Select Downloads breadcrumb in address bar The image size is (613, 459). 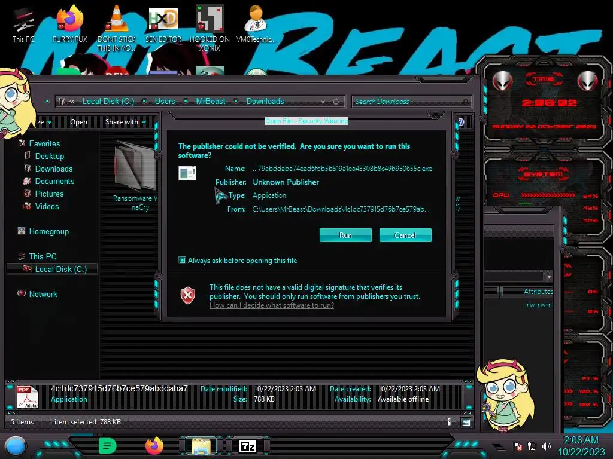(x=265, y=102)
